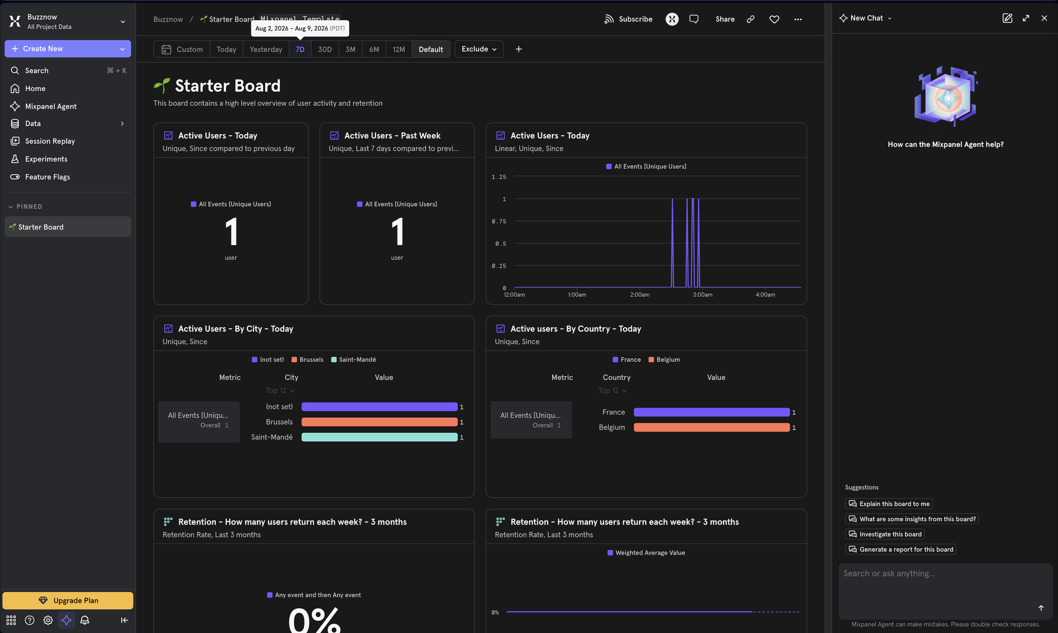Screen dimensions: 1058x633
Task: Toggle the Mixpanel Agent sparkle icon in bottom bar
Action: 66,620
